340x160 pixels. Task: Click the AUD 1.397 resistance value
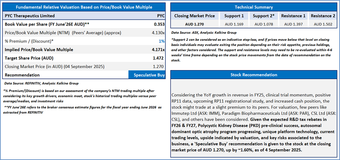tap(293, 24)
